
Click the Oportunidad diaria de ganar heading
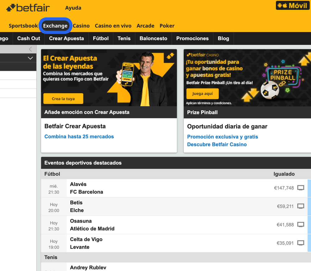(x=227, y=126)
